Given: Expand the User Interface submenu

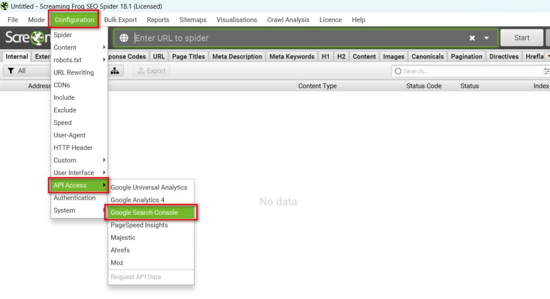Looking at the screenshot, I should 79,173.
